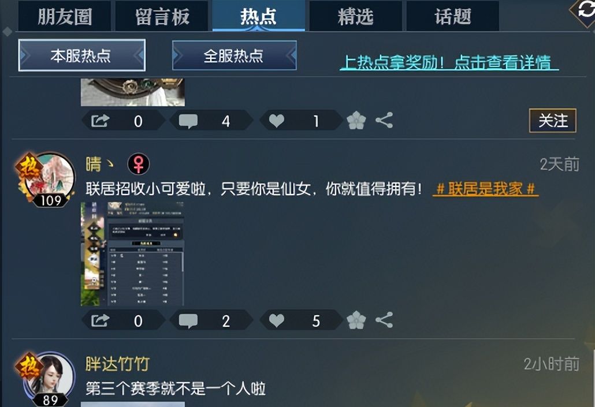Go to the 话题 tab

tap(453, 16)
